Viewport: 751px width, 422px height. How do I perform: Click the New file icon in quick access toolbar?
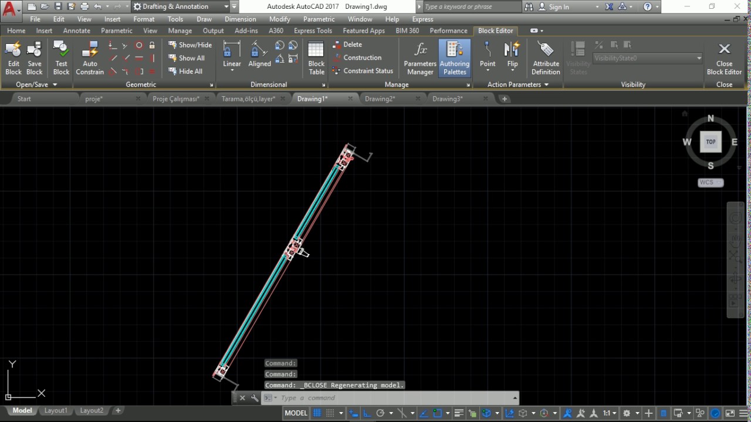point(31,6)
